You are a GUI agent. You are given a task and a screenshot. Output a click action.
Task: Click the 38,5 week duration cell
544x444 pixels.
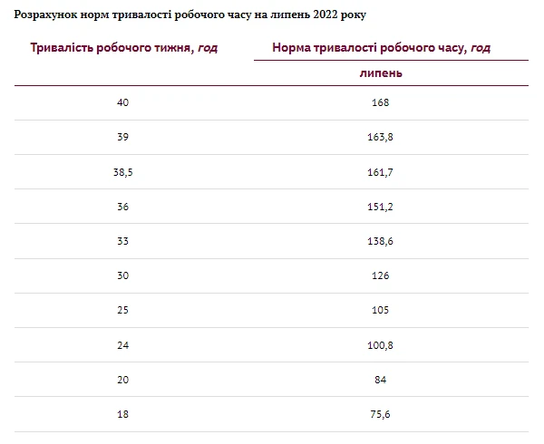click(x=123, y=172)
